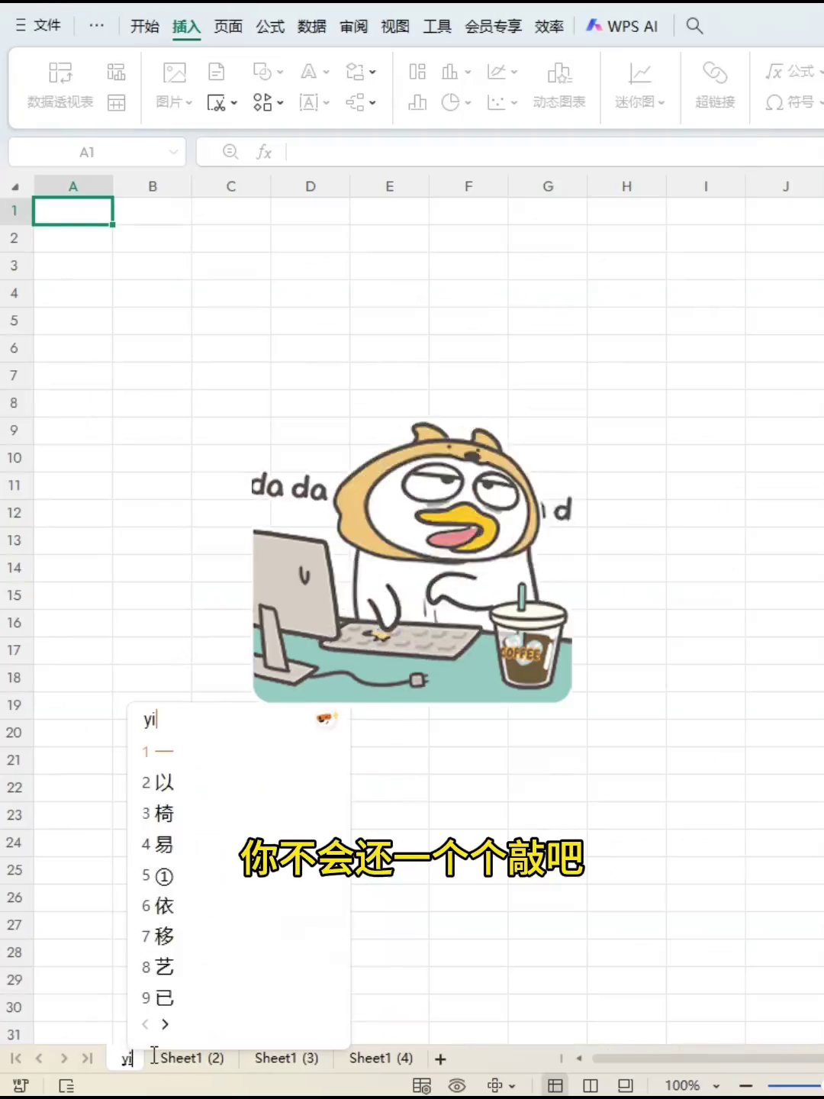Open the mind map dropdown
The height and width of the screenshot is (1099, 824).
coord(361,102)
